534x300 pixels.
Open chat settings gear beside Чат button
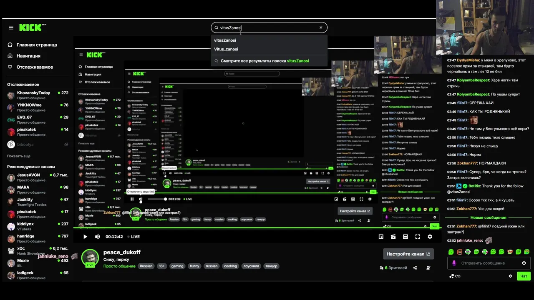(x=510, y=276)
